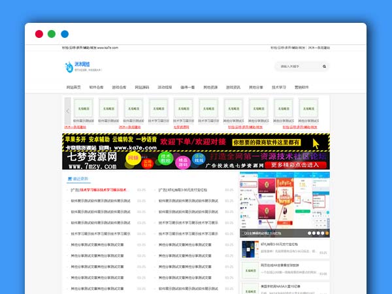Open the sidebar NASA Mars article title
The width and height of the screenshot is (392, 294).
click(x=280, y=286)
